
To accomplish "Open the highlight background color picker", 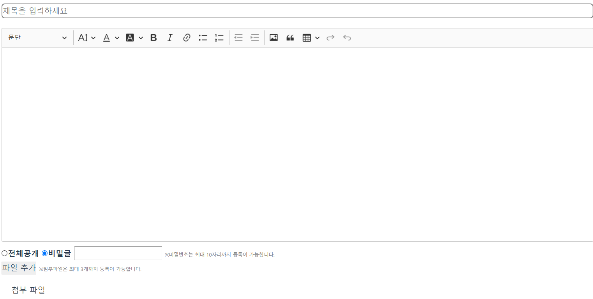I will [x=134, y=37].
